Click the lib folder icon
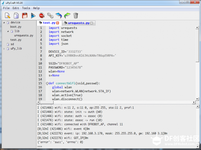This screenshot has width=201, height=150. tap(12, 31)
